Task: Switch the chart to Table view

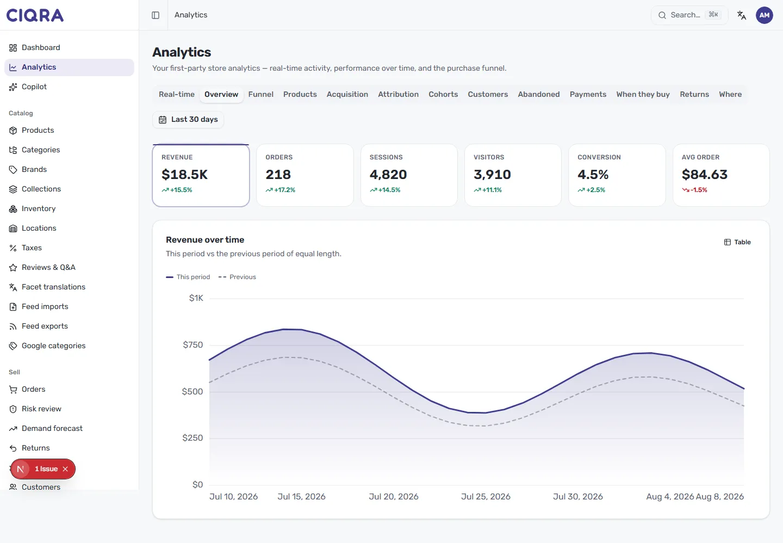Action: point(737,242)
